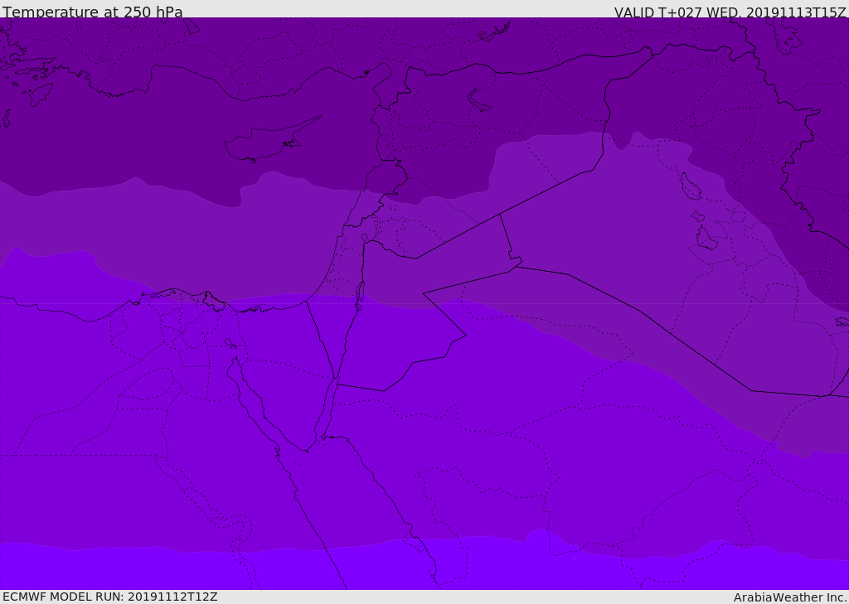
Task: Click the 'VALID T+027 WED. 20191113T15Z' label
Action: click(730, 12)
